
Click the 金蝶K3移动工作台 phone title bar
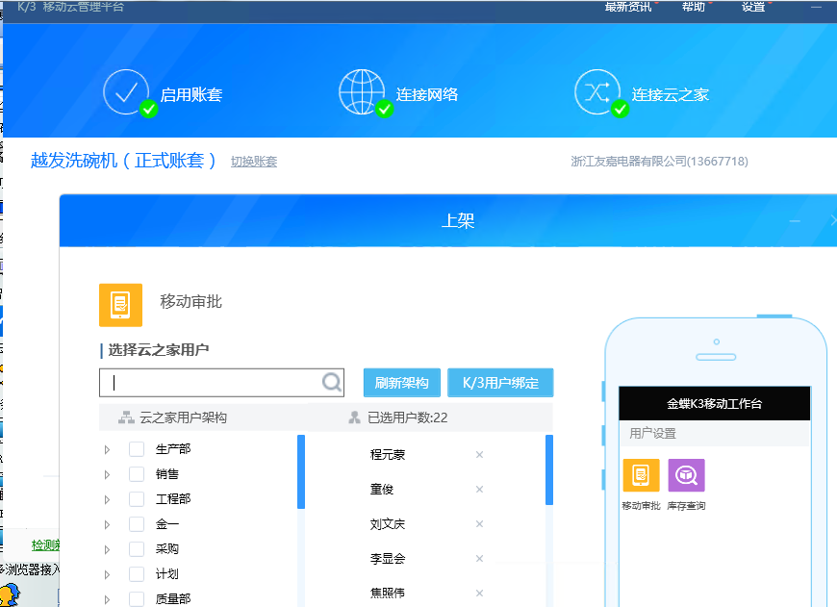tap(714, 404)
